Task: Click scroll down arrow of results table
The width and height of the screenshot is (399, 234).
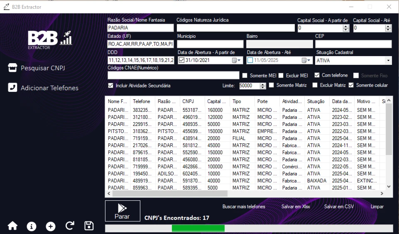Action: pyautogui.click(x=389, y=187)
